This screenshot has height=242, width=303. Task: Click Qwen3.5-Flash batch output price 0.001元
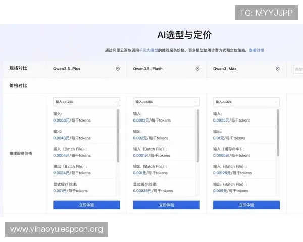click(139, 173)
